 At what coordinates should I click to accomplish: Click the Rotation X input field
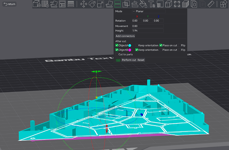pyautogui.click(x=137, y=21)
